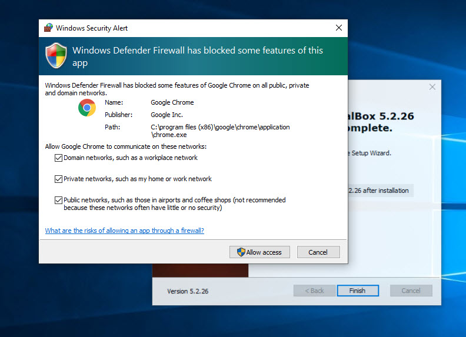The height and width of the screenshot is (337, 466).
Task: Close the Windows Security Alert window
Action: (339, 28)
